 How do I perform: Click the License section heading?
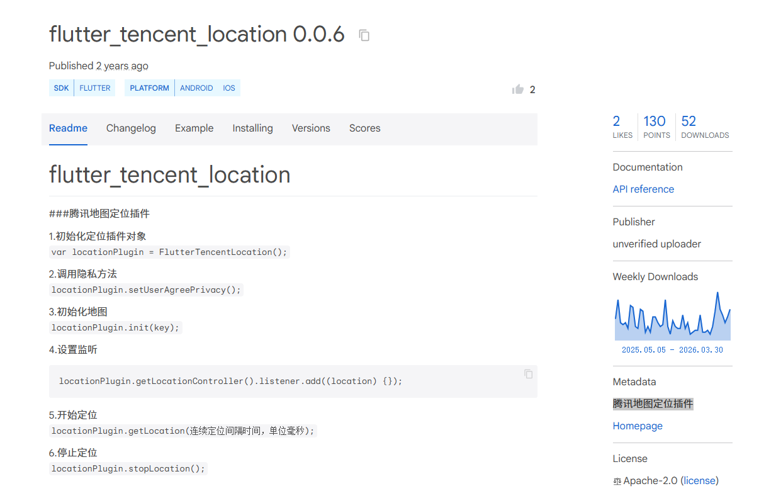coord(630,459)
